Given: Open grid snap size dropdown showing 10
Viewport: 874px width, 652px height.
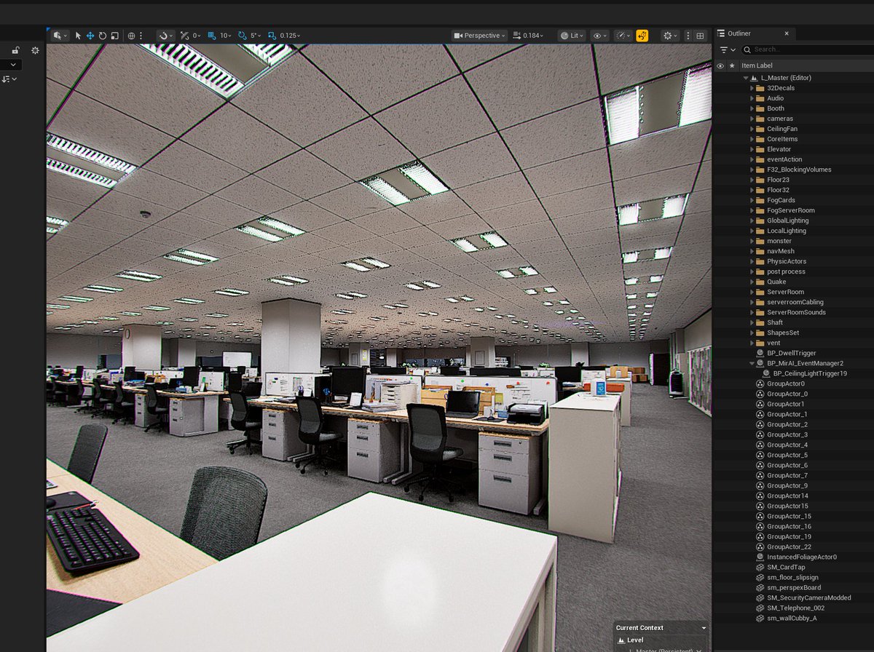Looking at the screenshot, I should pos(226,35).
